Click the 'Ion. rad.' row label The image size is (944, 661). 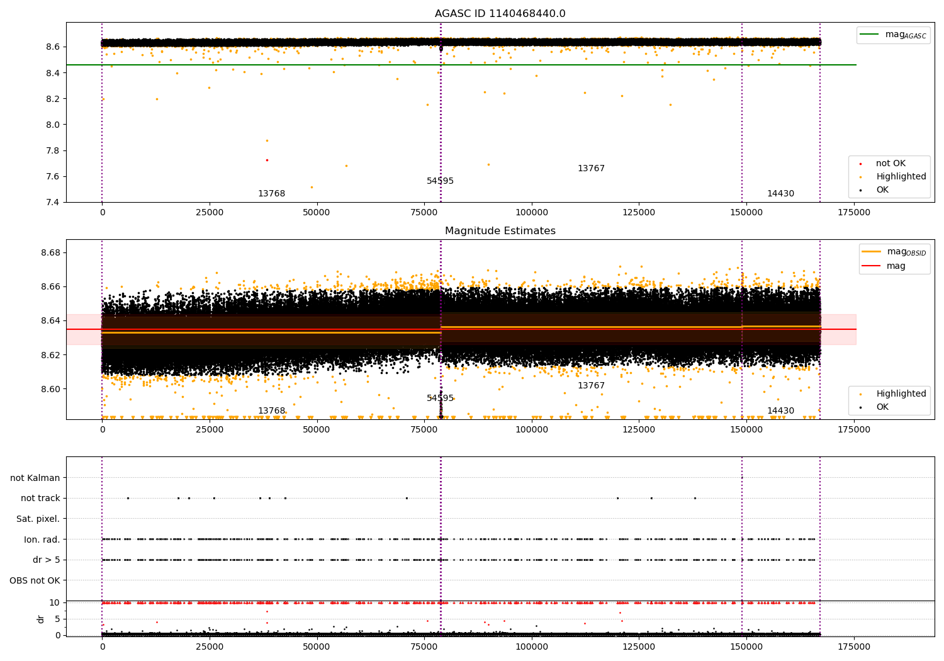[x=42, y=540]
